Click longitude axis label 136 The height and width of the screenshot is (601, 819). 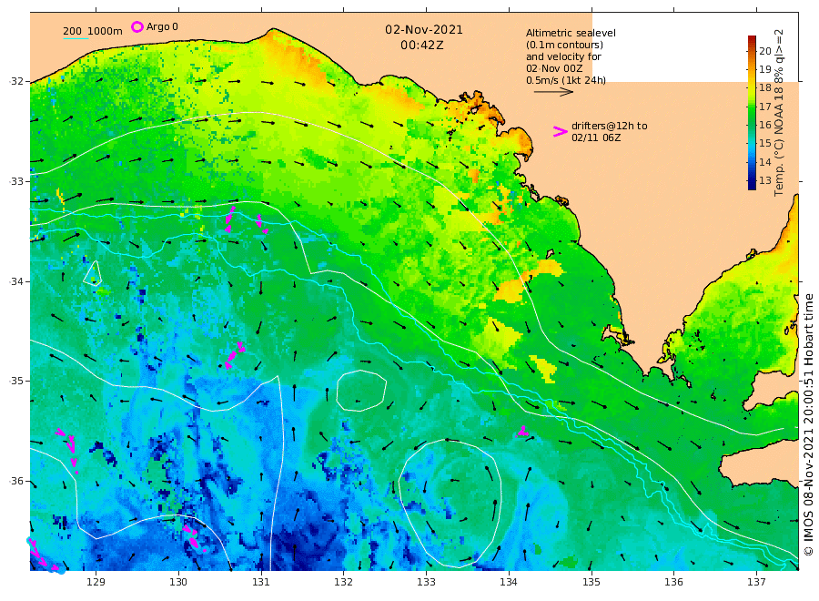point(673,582)
